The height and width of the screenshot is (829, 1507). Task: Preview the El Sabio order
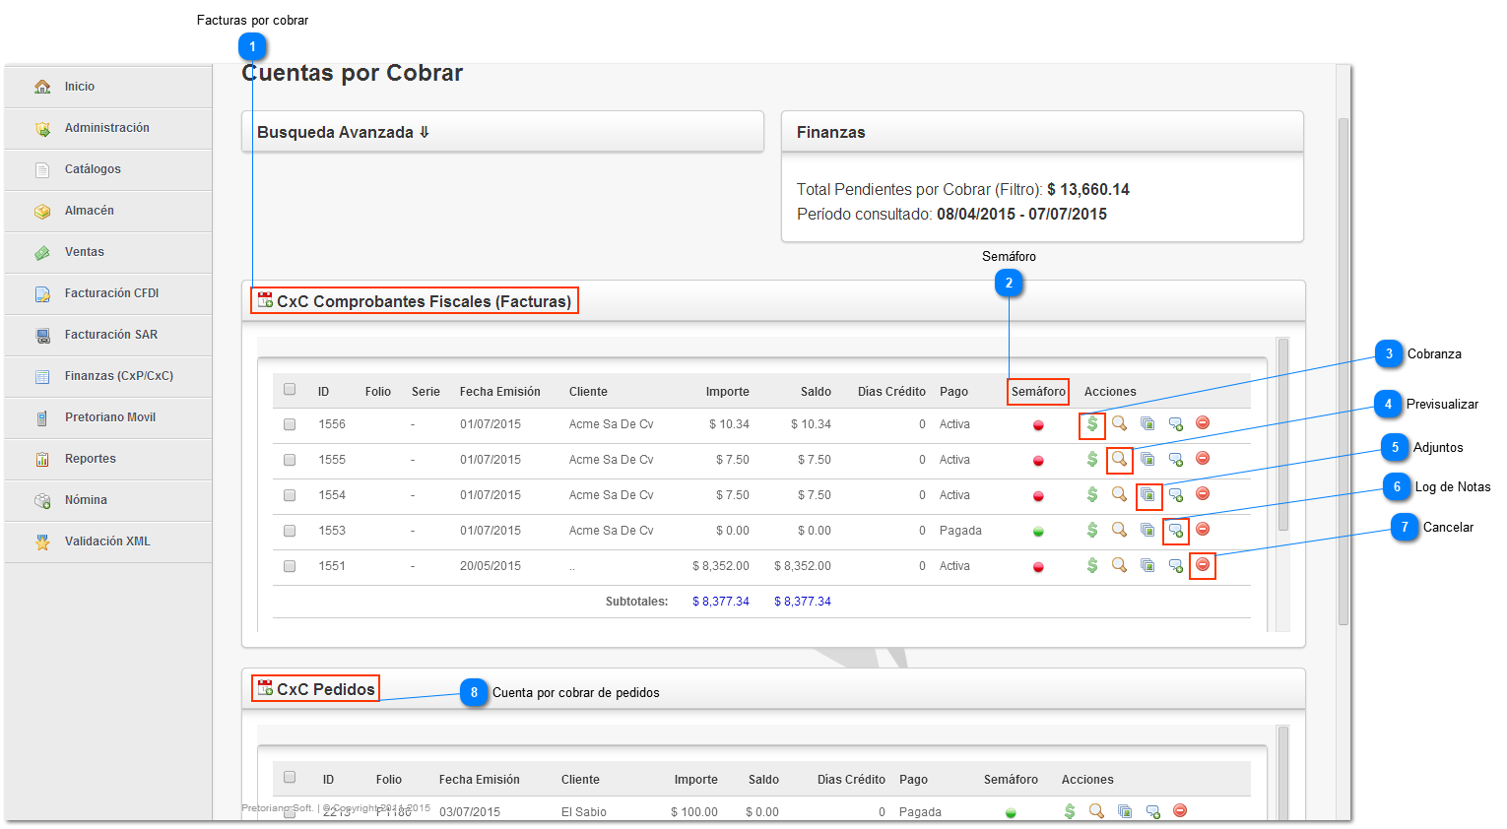[x=1096, y=811]
